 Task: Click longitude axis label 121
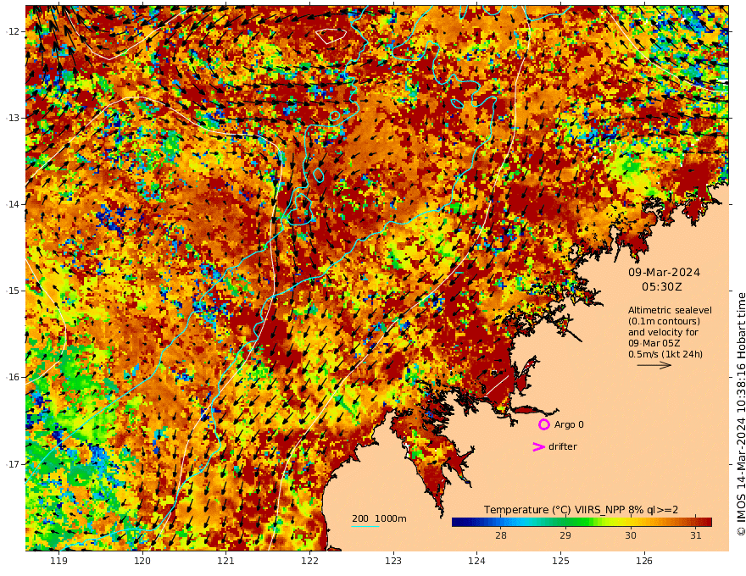pyautogui.click(x=226, y=562)
